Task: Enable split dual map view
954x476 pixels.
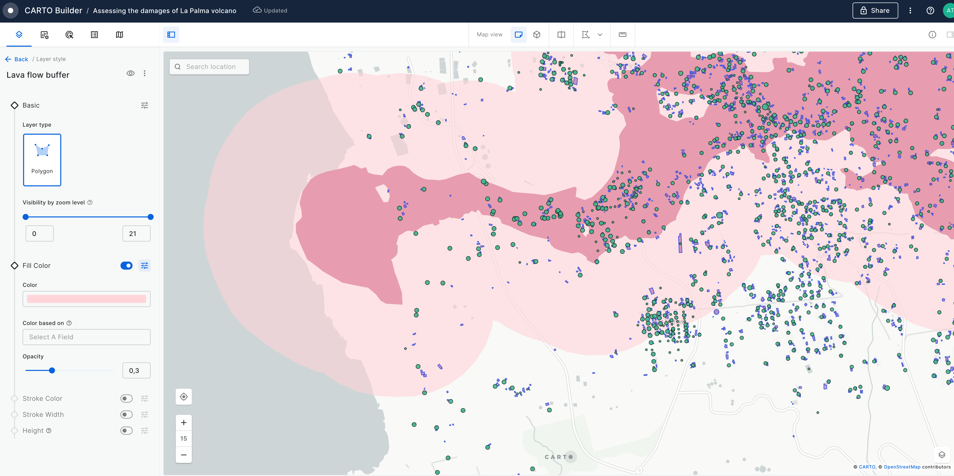Action: pos(561,34)
